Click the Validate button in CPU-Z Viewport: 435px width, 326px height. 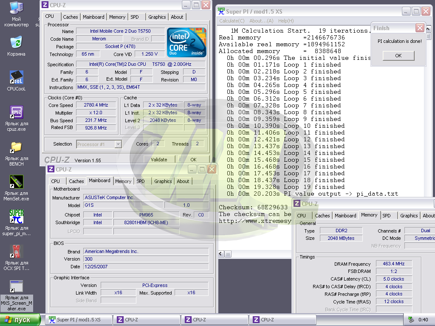[159, 160]
